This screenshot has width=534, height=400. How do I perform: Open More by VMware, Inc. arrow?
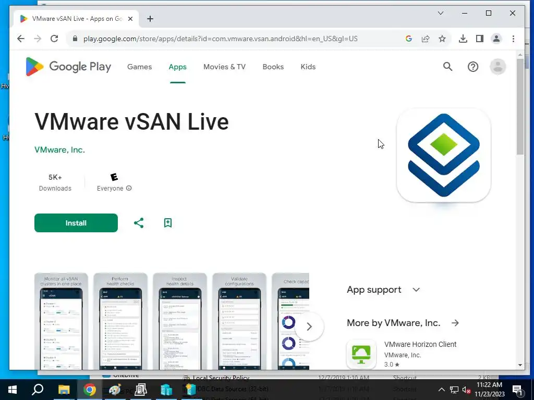[455, 323]
